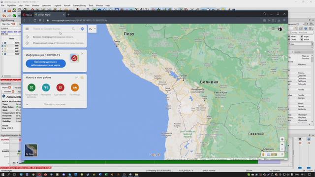Search nearby grocery stores green icon
Screen dimensions: 315x177
[x=31, y=88]
